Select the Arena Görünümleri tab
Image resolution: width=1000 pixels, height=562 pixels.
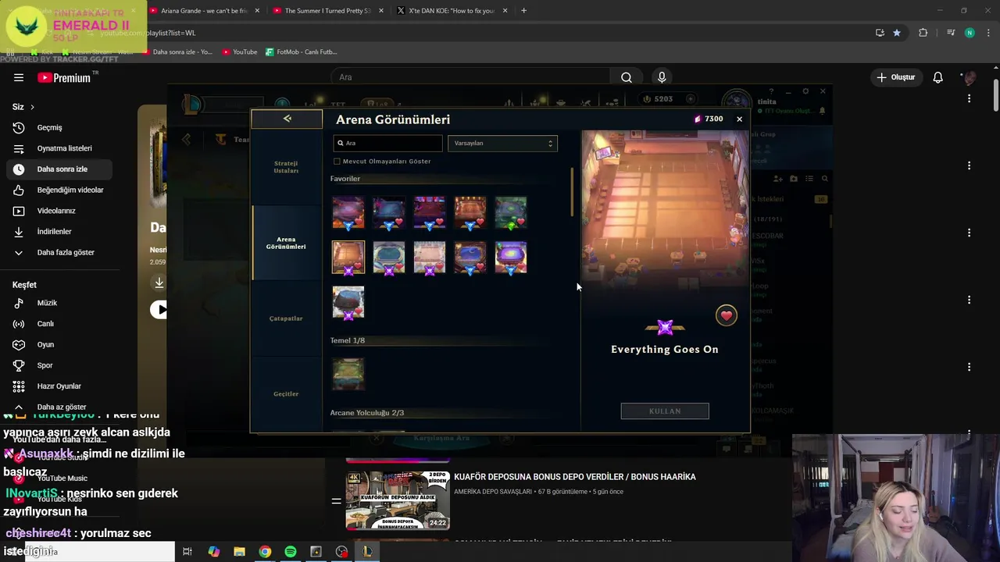click(x=286, y=243)
